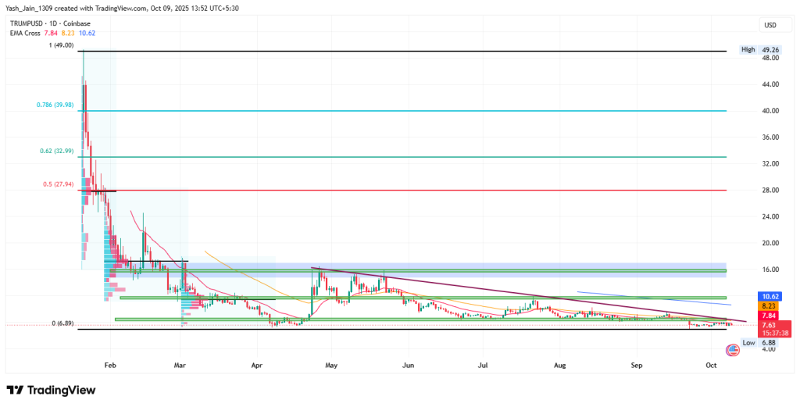
Task: Click the High 49.26 price marker
Action: [759, 49]
